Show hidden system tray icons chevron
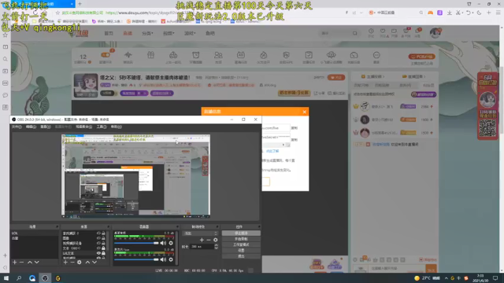The height and width of the screenshot is (283, 504). (x=446, y=278)
